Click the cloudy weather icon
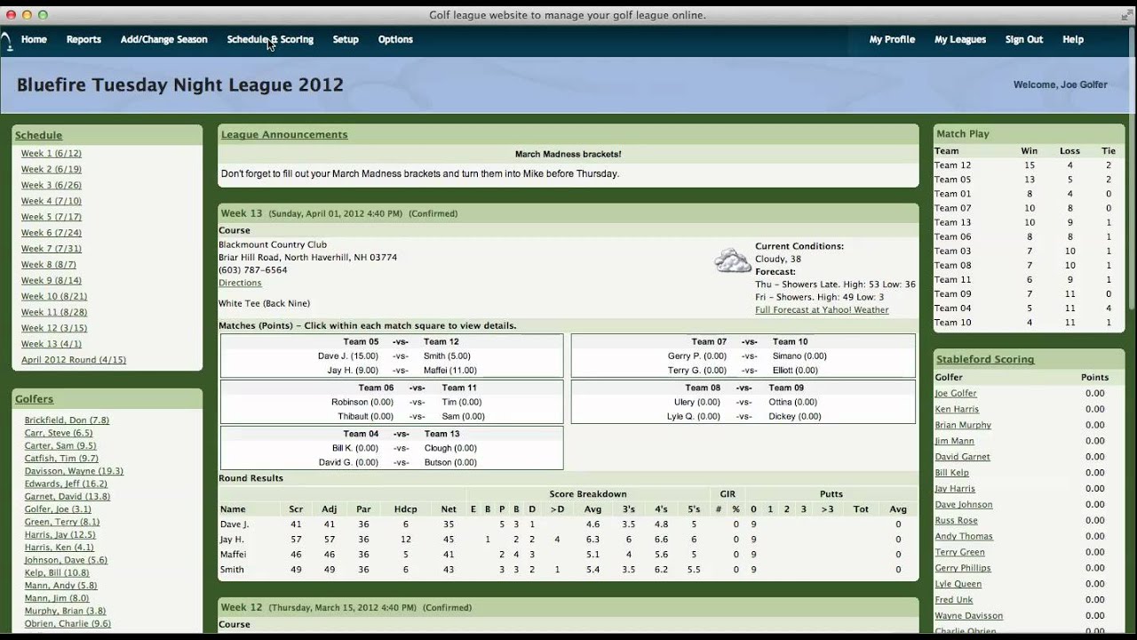 [x=733, y=260]
